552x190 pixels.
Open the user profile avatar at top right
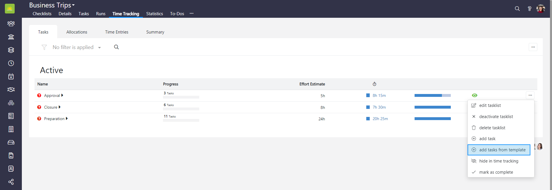(x=540, y=9)
